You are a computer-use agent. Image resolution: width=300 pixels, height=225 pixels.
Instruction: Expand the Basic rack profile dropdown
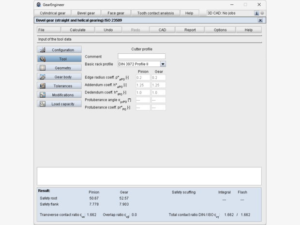point(163,64)
